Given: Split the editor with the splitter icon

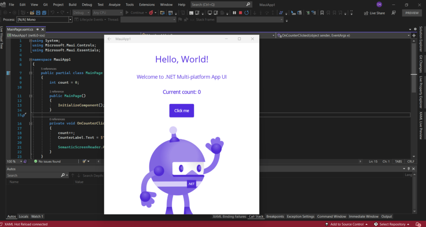Looking at the screenshot, I should point(414,36).
